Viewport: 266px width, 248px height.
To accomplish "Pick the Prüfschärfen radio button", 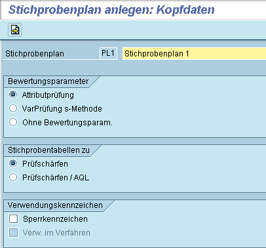I will tap(13, 163).
